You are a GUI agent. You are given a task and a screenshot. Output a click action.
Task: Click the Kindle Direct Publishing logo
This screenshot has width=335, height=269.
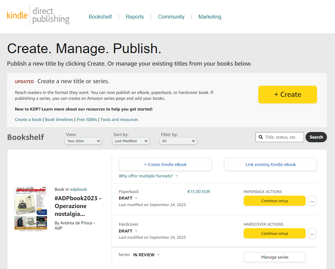pos(38,15)
